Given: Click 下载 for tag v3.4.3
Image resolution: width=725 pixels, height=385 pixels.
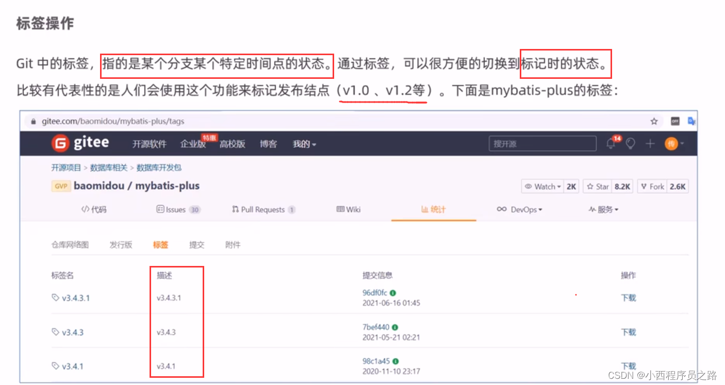Looking at the screenshot, I should click(629, 332).
